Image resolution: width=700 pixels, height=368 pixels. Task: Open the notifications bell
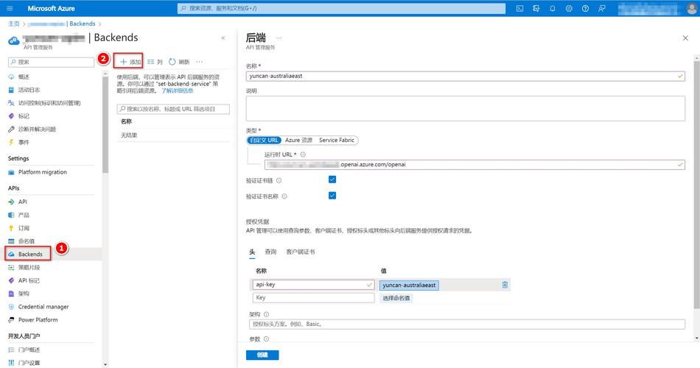tap(553, 8)
